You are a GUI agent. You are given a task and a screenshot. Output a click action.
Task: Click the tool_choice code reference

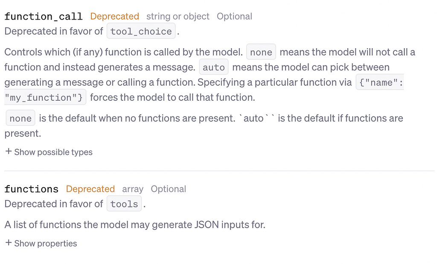pos(141,31)
